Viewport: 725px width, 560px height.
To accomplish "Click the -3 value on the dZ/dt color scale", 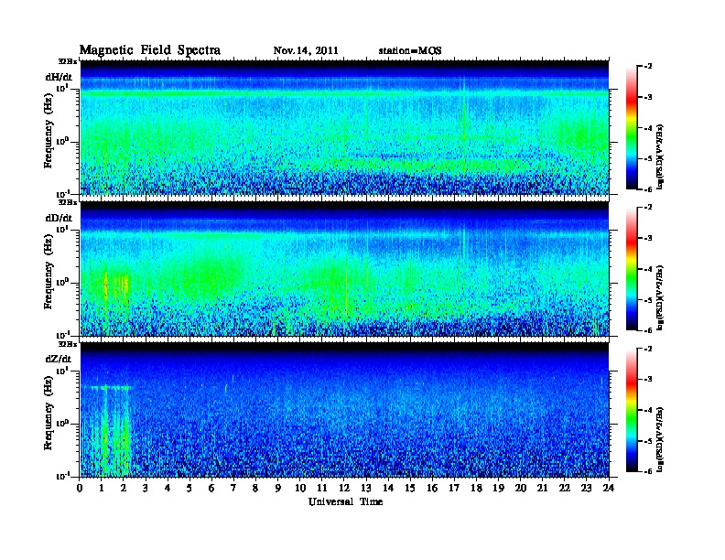I will pyautogui.click(x=648, y=380).
